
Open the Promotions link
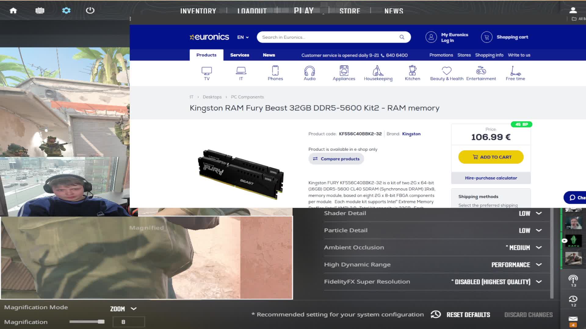(441, 55)
